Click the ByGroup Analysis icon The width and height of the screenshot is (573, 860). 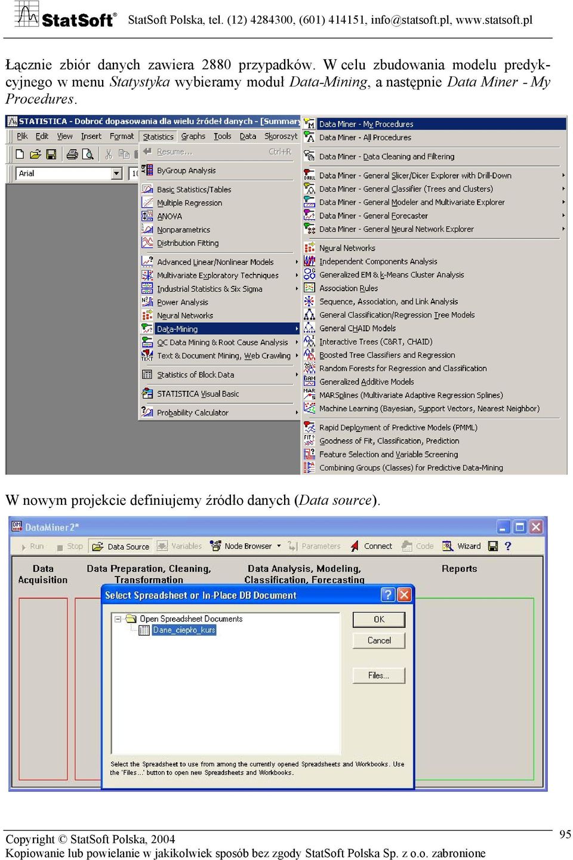(147, 170)
